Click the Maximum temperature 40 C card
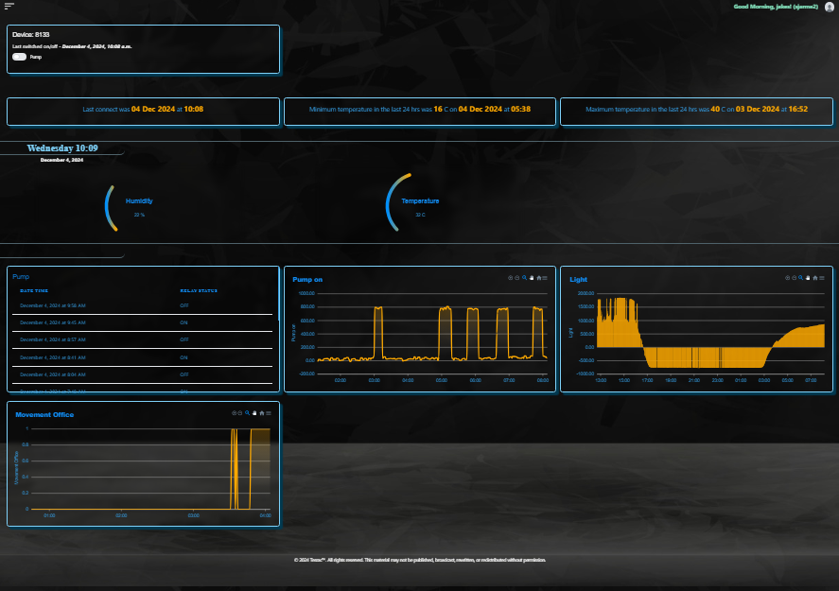The height and width of the screenshot is (591, 839). (x=696, y=112)
